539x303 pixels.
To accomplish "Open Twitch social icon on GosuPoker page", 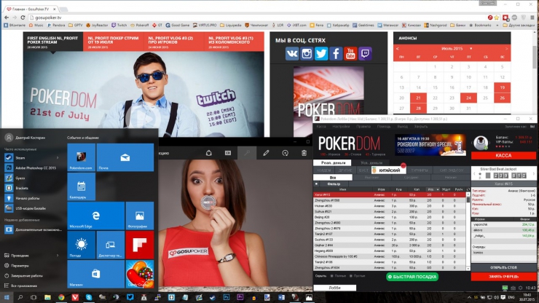I will (365, 54).
